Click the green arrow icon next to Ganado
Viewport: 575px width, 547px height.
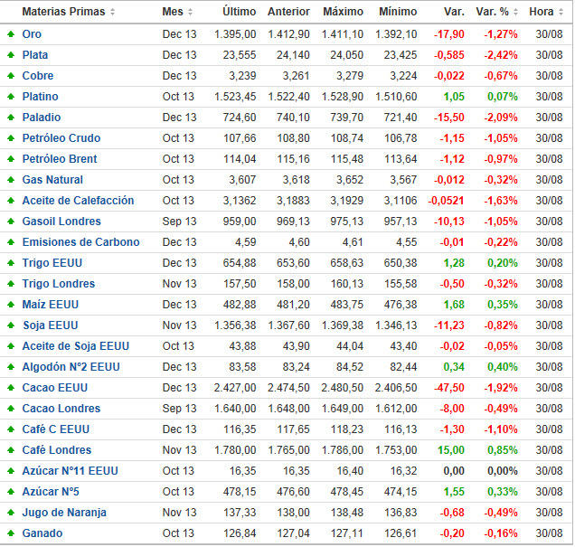click(10, 533)
